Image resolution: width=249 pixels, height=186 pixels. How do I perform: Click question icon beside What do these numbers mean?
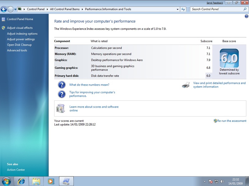[x=62, y=85]
